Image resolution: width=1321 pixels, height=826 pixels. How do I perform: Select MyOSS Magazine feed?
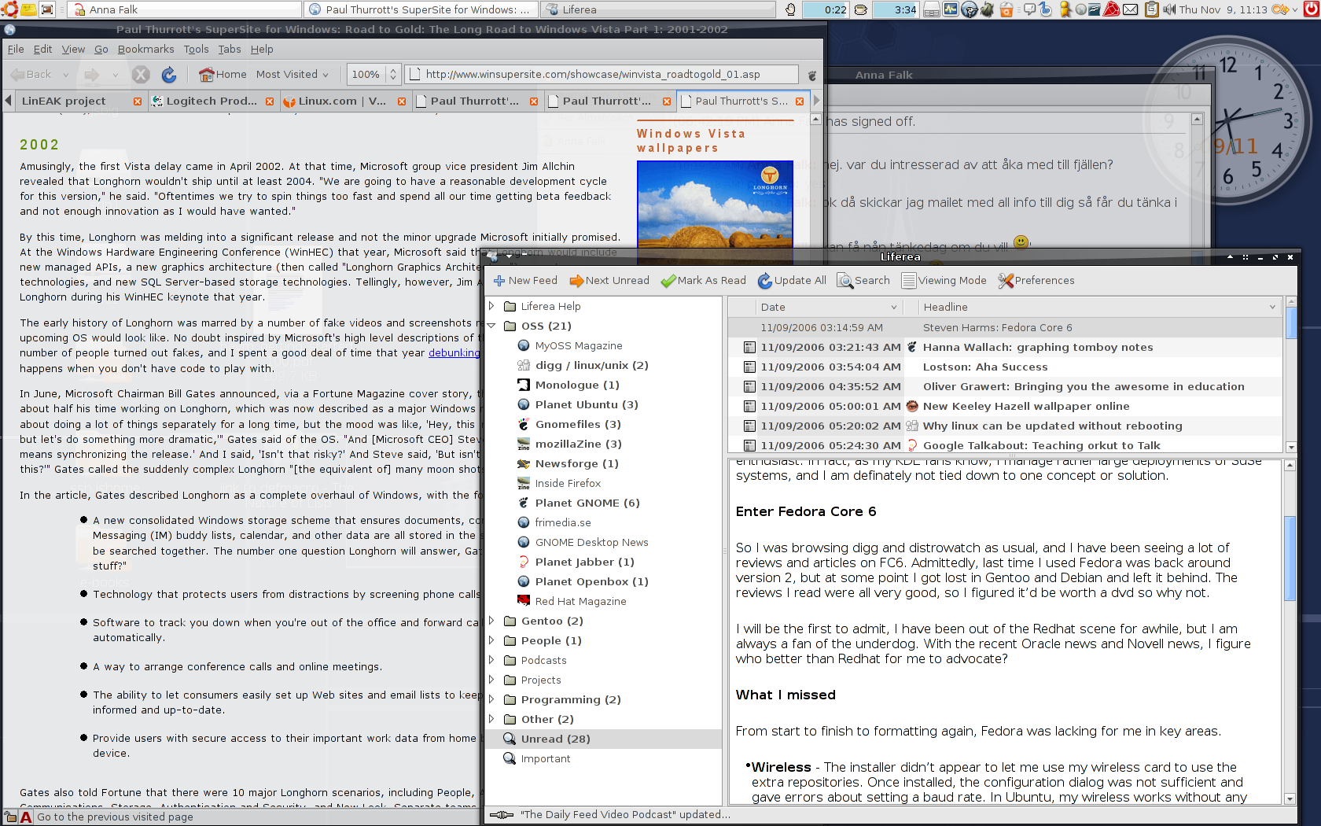pos(578,345)
